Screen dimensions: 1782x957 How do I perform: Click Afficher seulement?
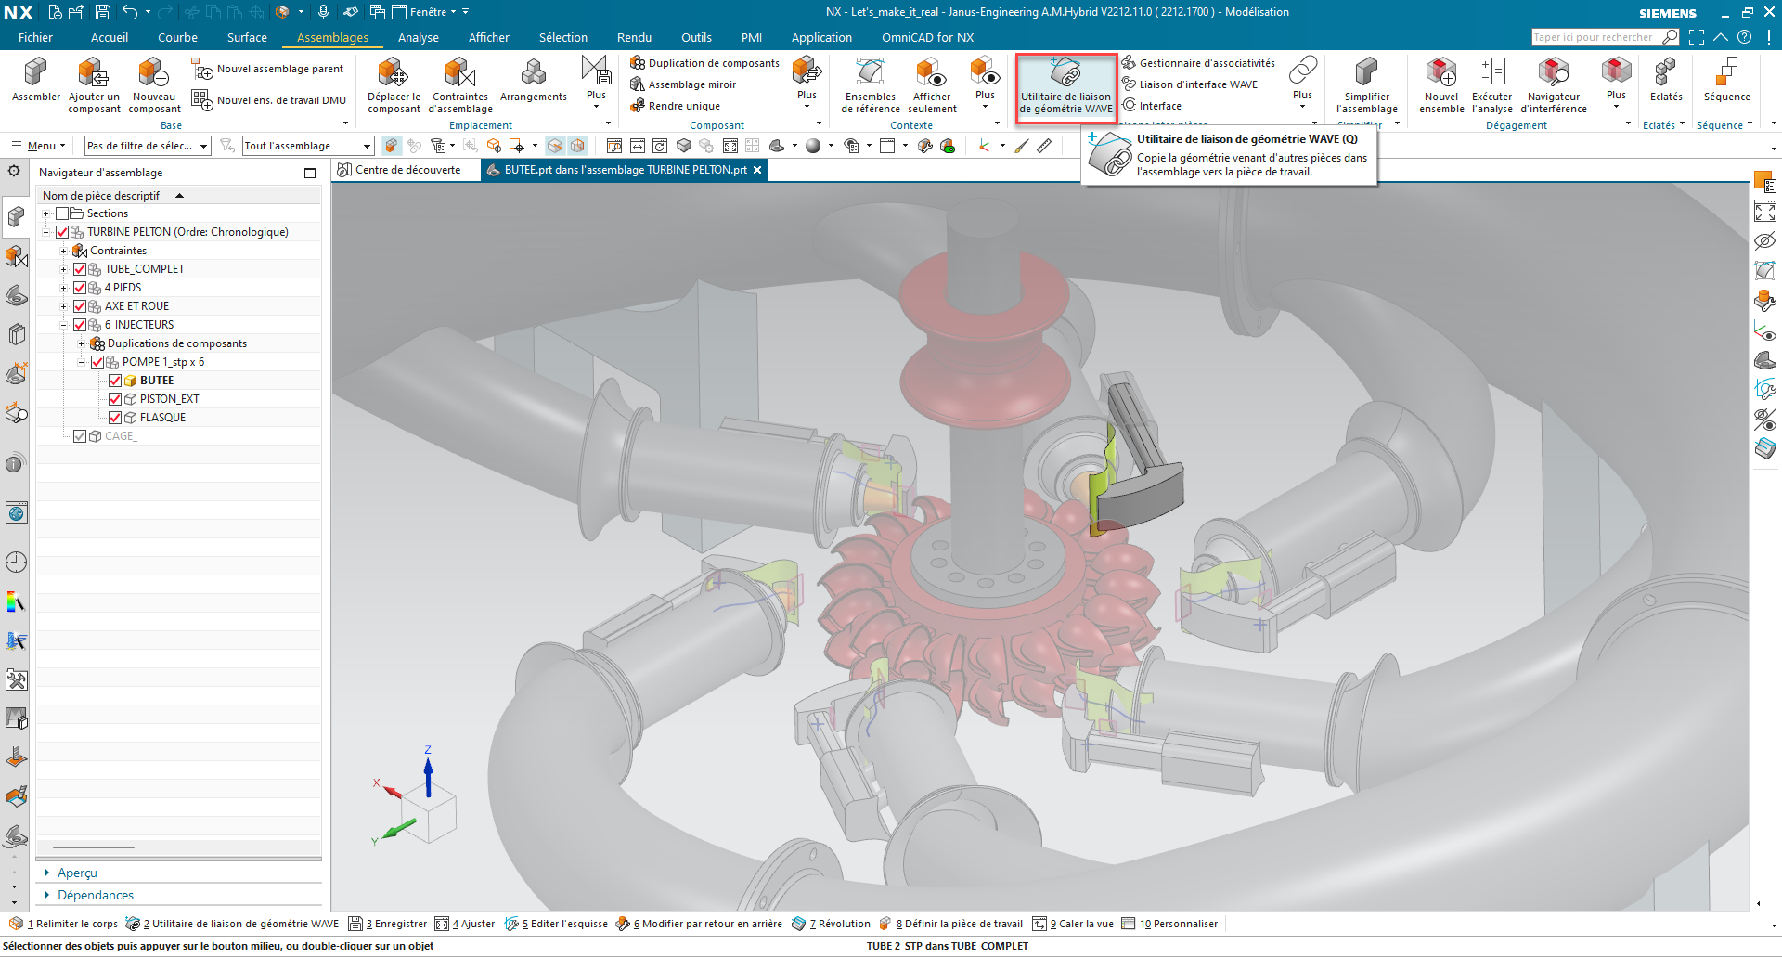(932, 84)
